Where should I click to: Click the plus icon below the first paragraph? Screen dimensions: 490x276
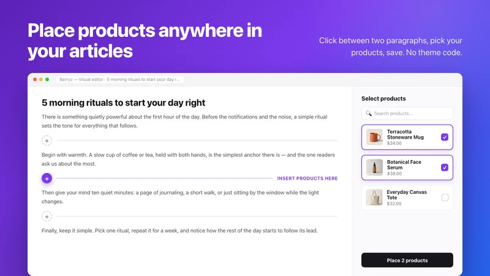47,140
